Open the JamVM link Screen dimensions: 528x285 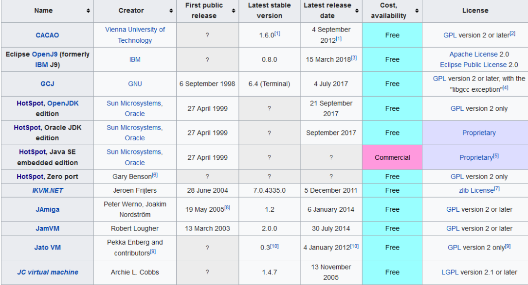(48, 229)
